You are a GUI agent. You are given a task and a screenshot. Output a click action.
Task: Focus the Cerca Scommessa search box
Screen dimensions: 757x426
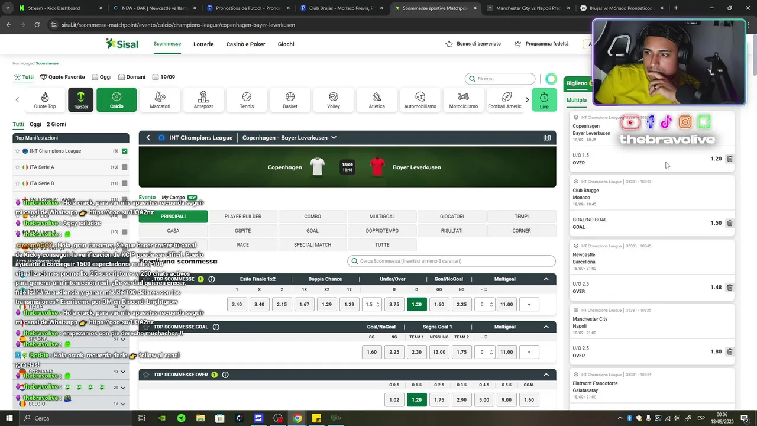click(451, 261)
